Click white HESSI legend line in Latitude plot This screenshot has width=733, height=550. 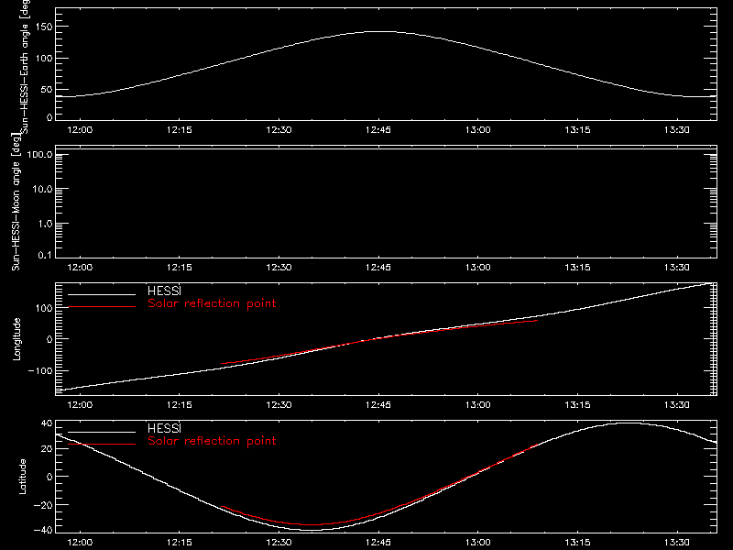[102, 432]
